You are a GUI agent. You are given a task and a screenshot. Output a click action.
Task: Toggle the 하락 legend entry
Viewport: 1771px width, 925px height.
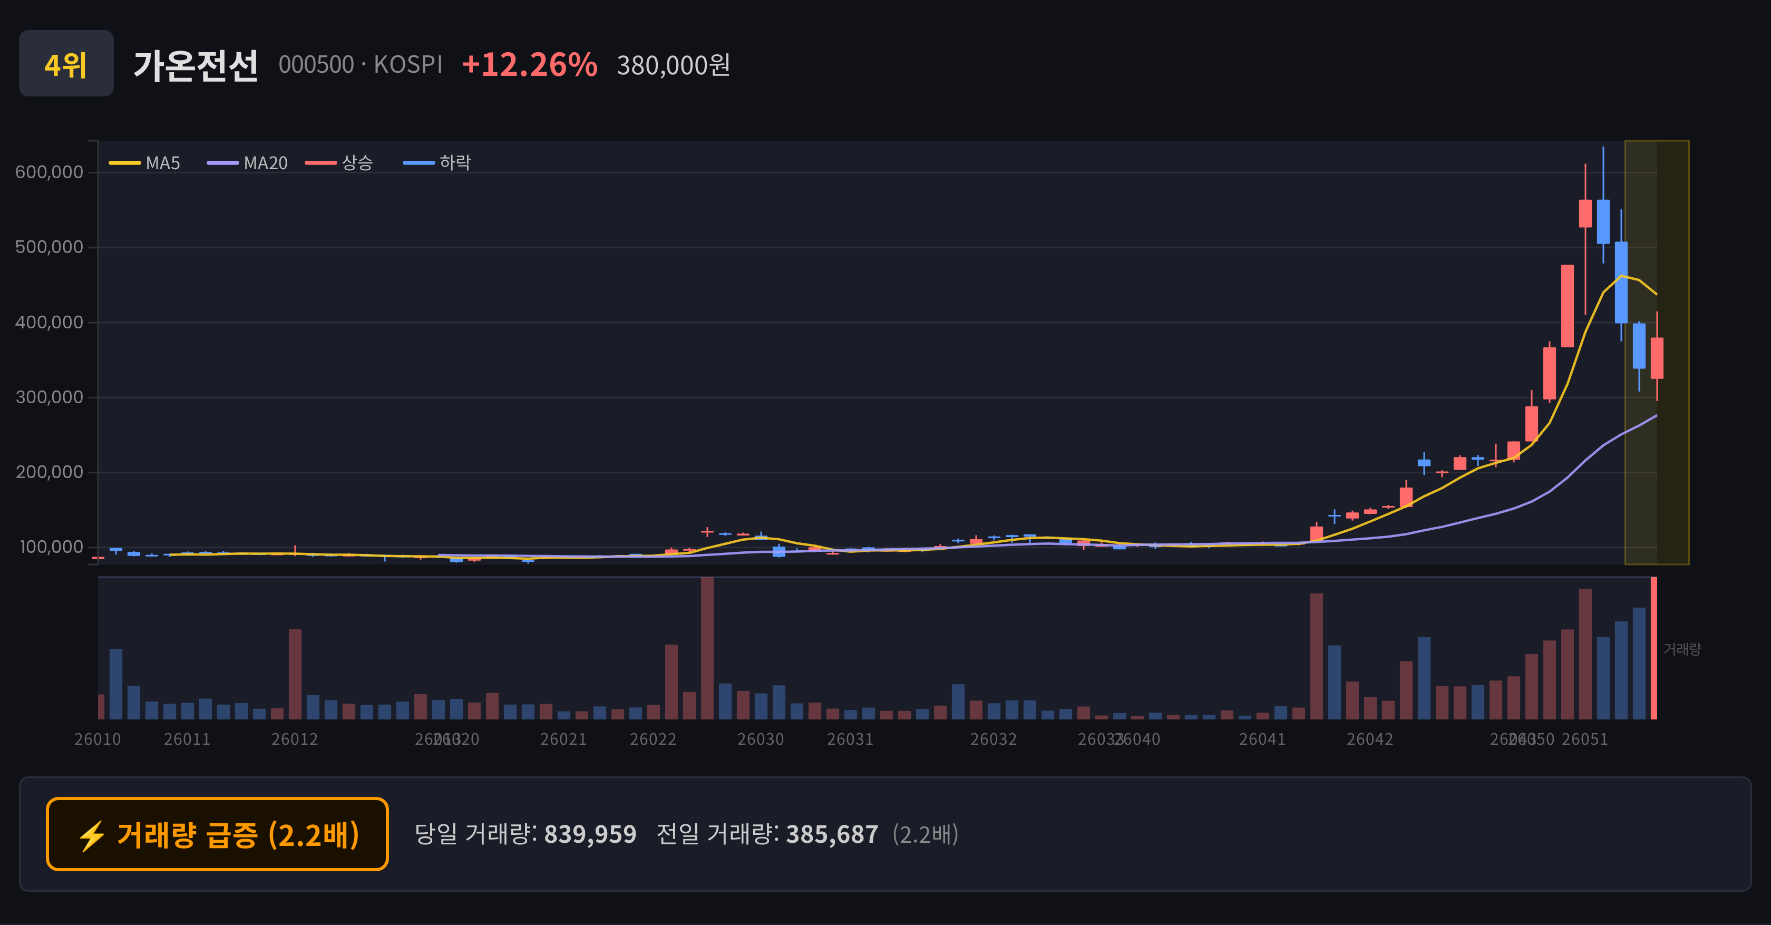pos(436,163)
